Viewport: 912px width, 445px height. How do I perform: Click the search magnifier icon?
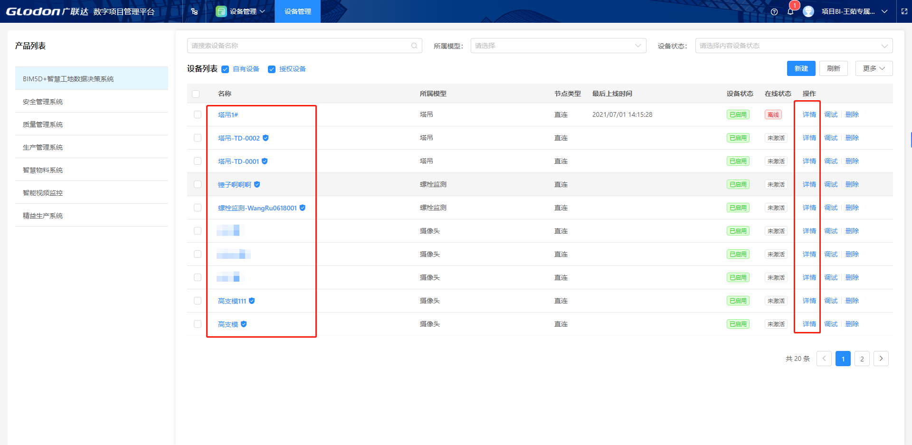[414, 46]
